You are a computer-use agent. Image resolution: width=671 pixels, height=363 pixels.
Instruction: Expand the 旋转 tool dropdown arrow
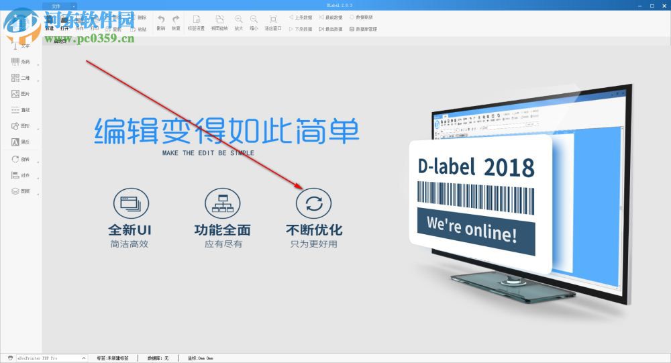[38, 162]
